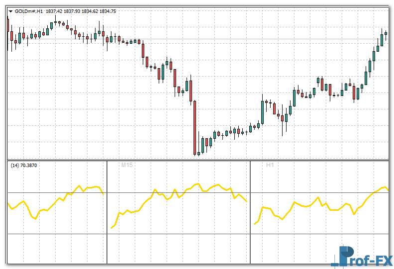Click the border between price chart and indicator window
The height and width of the screenshot is (269, 394).
tap(199, 160)
